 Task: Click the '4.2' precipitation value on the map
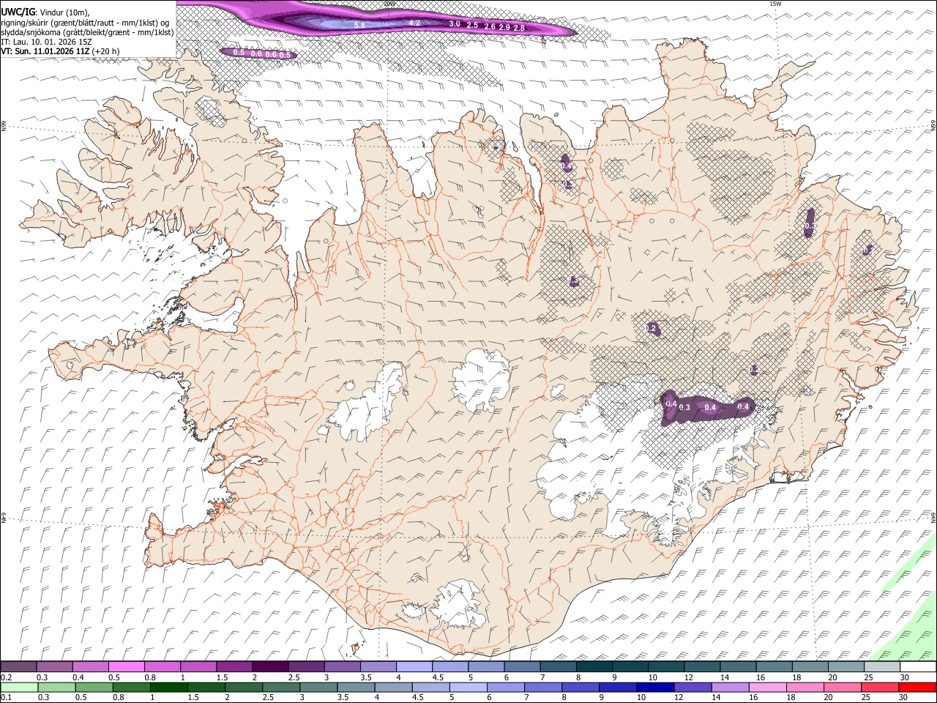point(414,23)
